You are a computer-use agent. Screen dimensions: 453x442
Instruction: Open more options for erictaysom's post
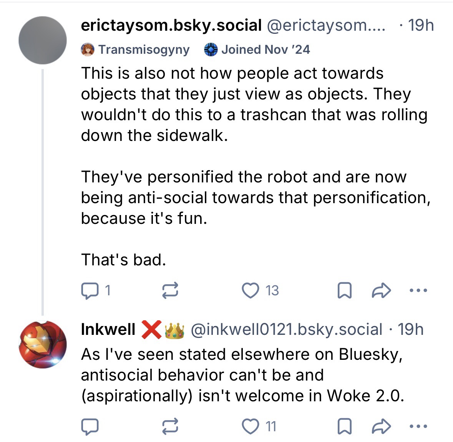pos(418,291)
